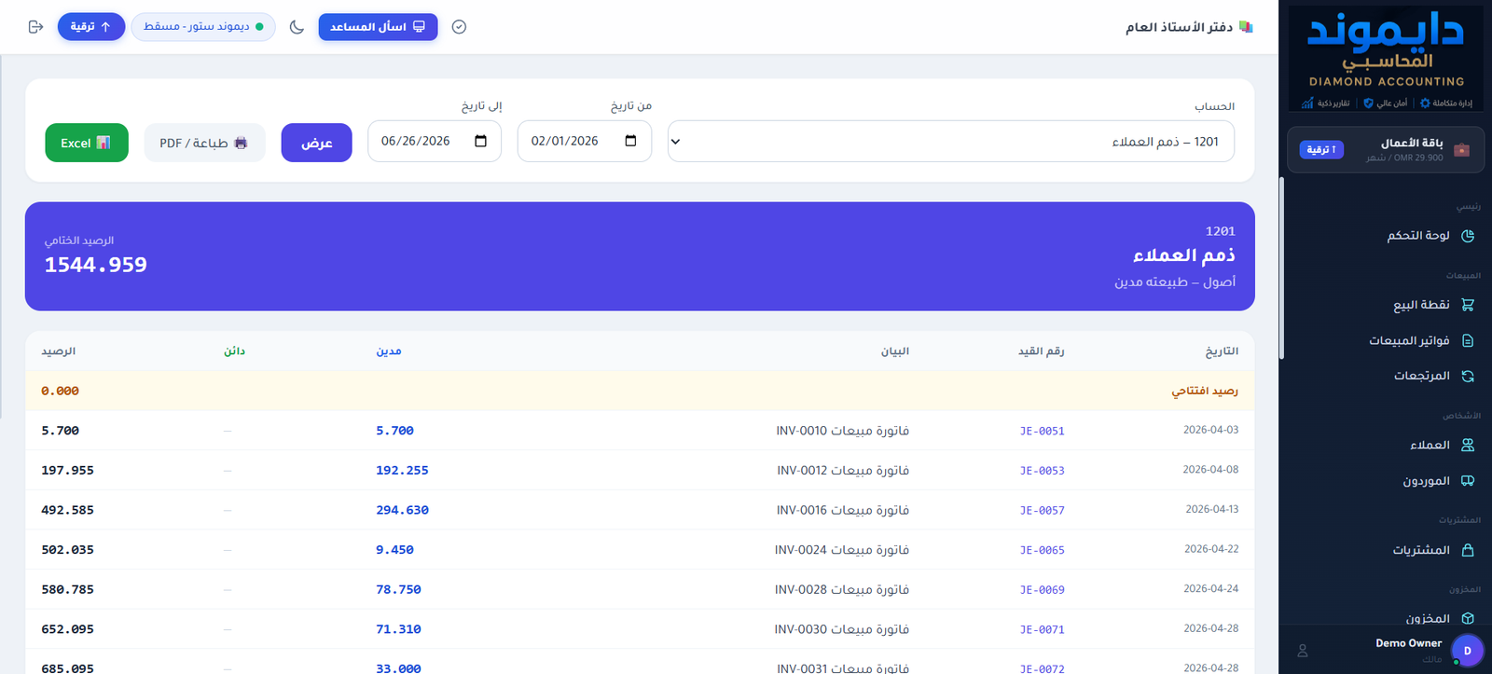Open journal entry JE-0071
The width and height of the screenshot is (1492, 674).
1042,630
